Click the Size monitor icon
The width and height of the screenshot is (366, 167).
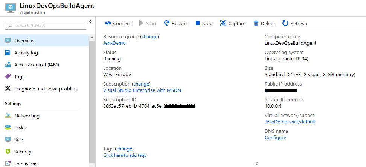tap(8, 140)
